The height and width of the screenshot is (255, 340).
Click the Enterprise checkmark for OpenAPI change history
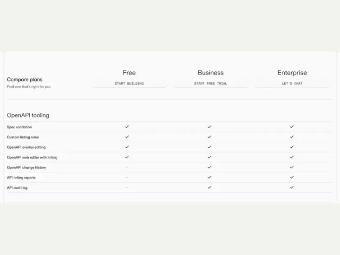292,167
